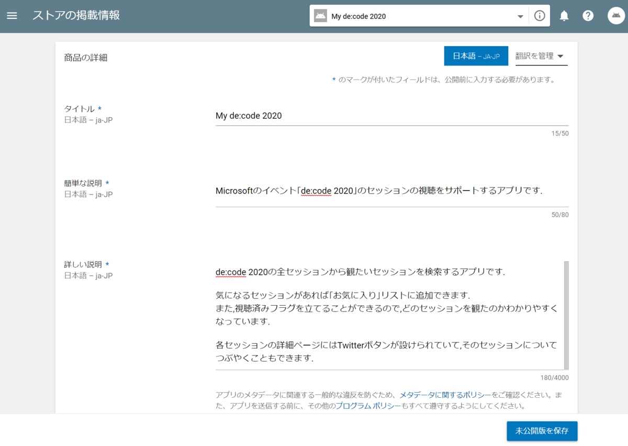
Task: Click the 180/4000 character counter
Action: tap(554, 378)
